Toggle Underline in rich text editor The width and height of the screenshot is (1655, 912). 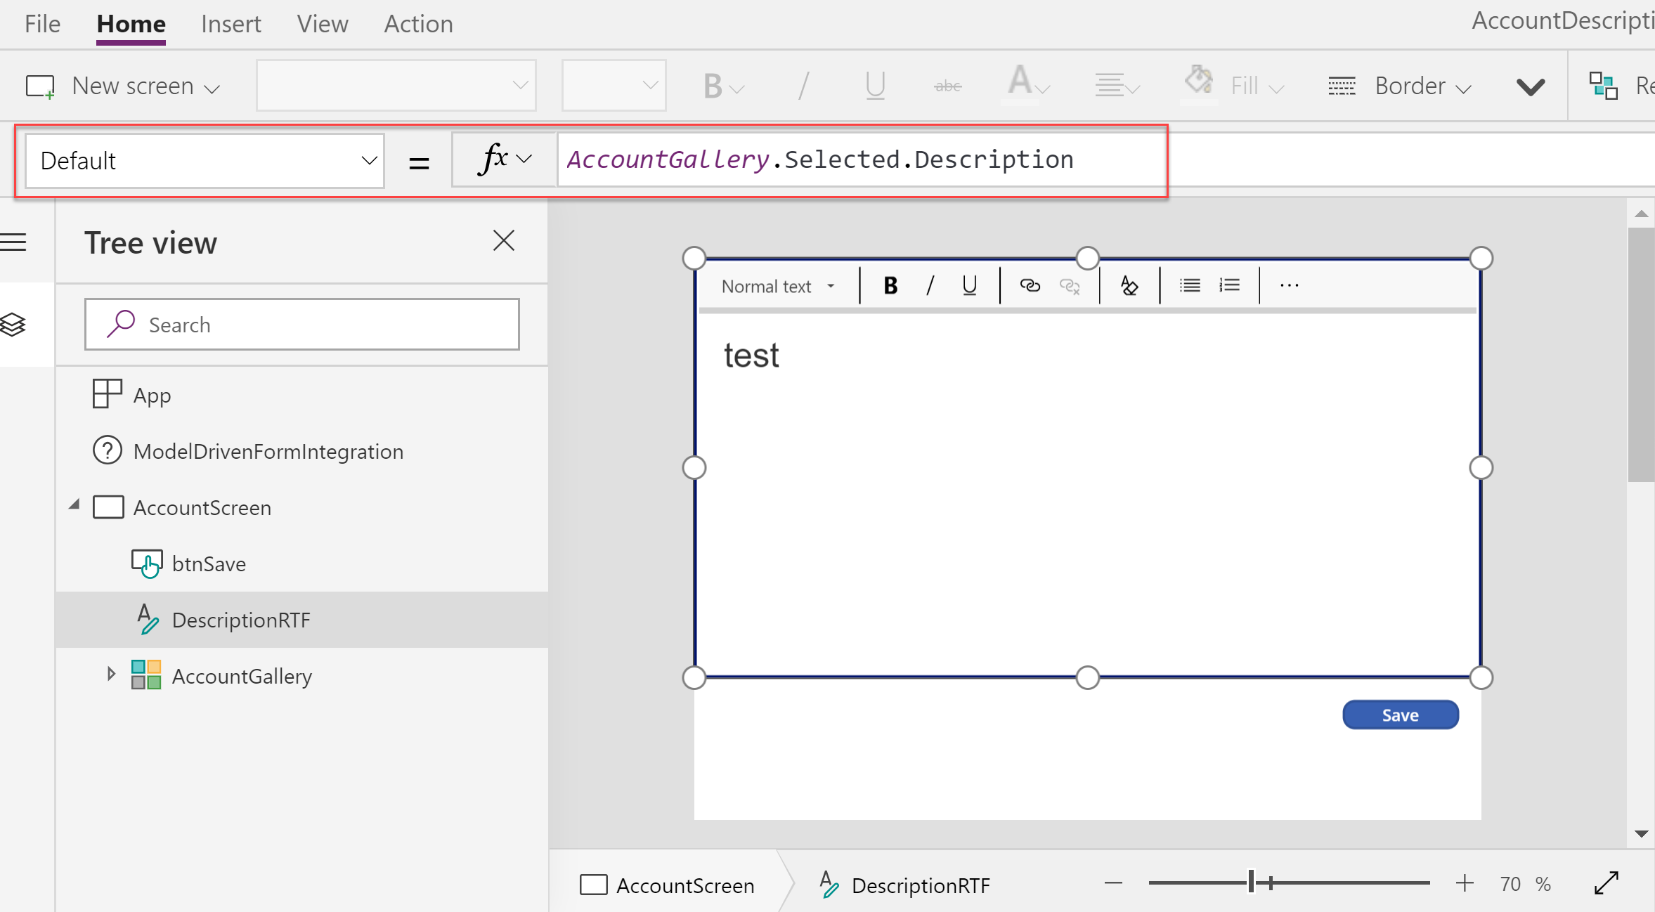(x=969, y=285)
